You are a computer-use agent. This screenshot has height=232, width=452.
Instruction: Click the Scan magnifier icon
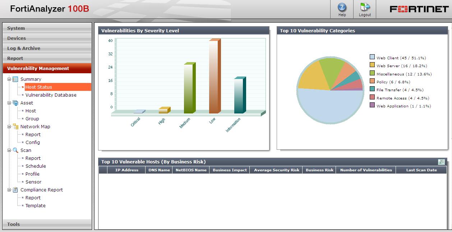[15, 150]
